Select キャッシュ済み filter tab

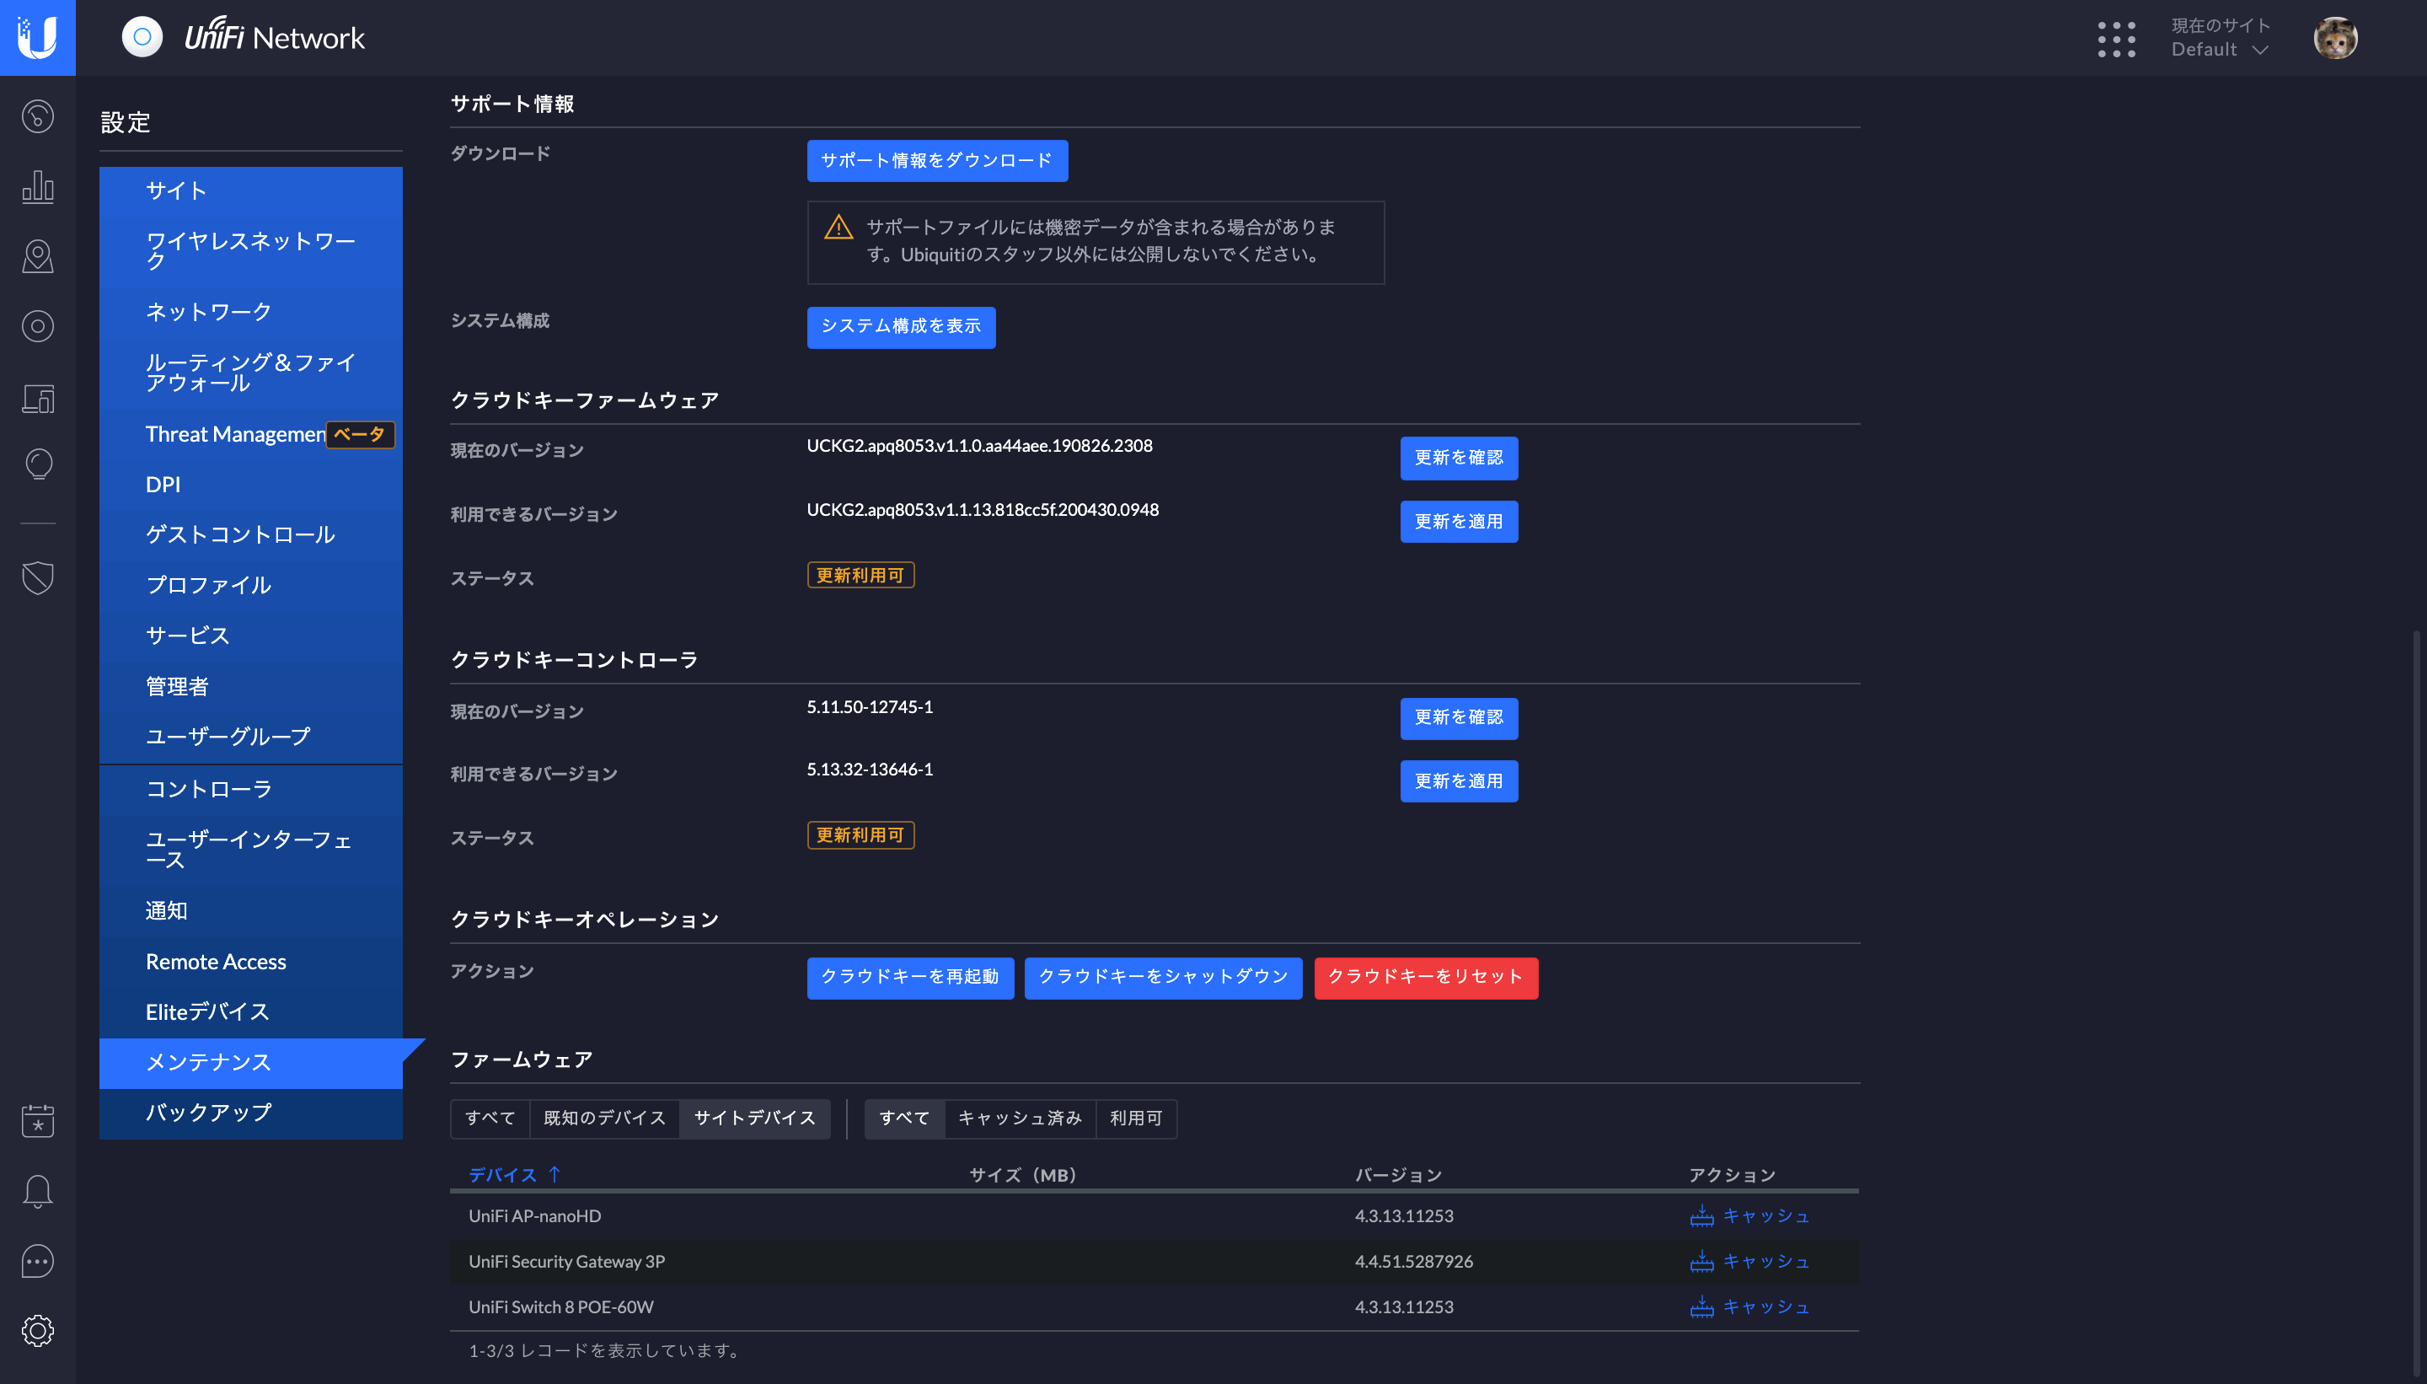pos(1020,1118)
